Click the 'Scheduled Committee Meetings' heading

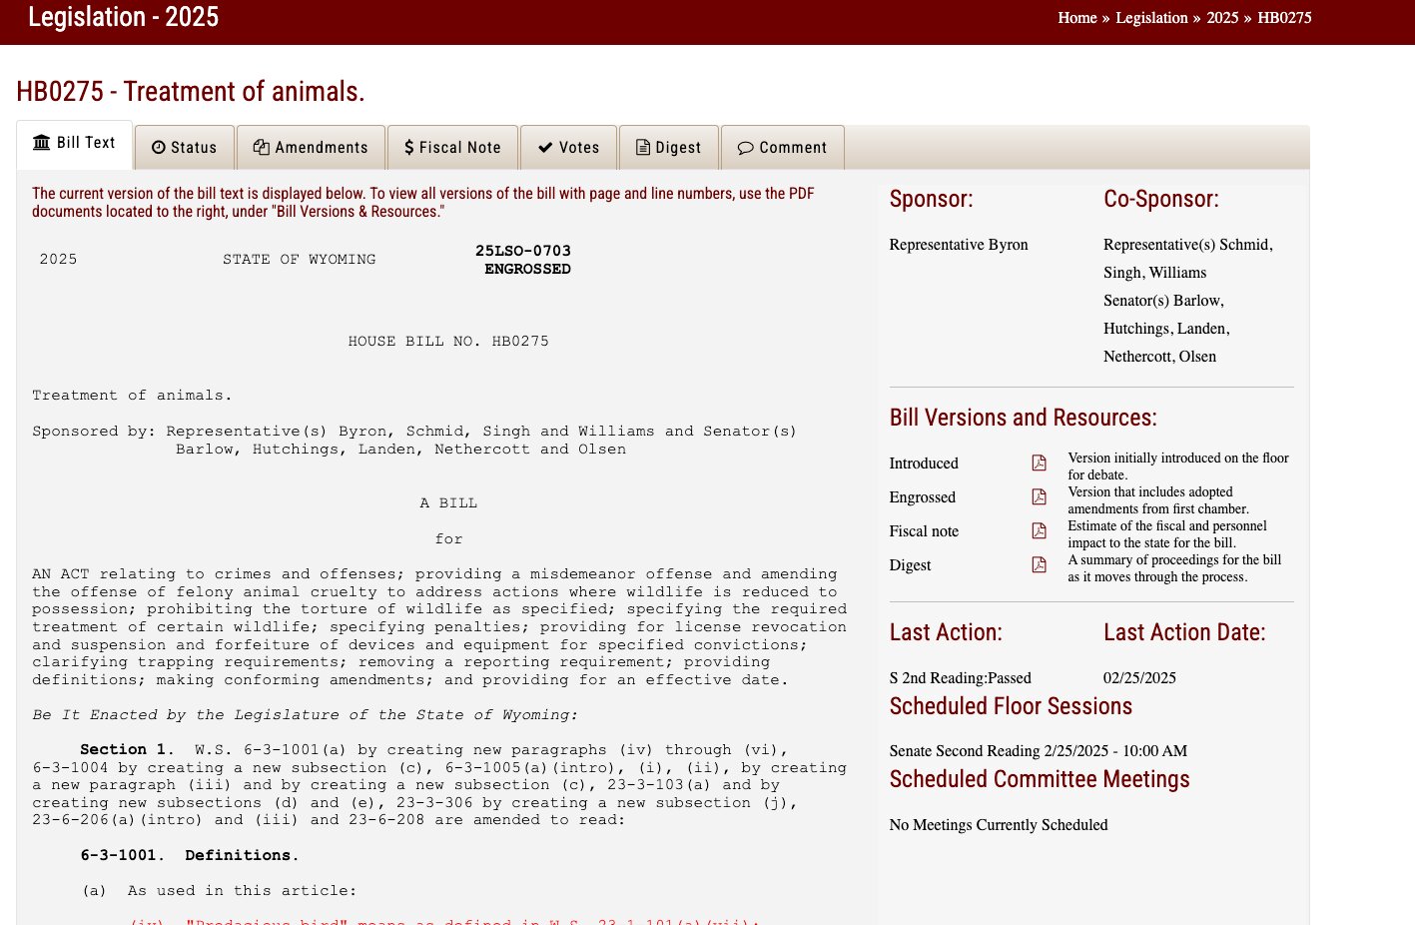pyautogui.click(x=1040, y=779)
